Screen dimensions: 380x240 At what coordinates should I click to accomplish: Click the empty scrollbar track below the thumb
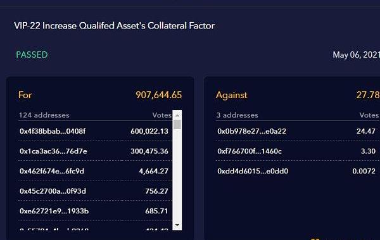177,175
